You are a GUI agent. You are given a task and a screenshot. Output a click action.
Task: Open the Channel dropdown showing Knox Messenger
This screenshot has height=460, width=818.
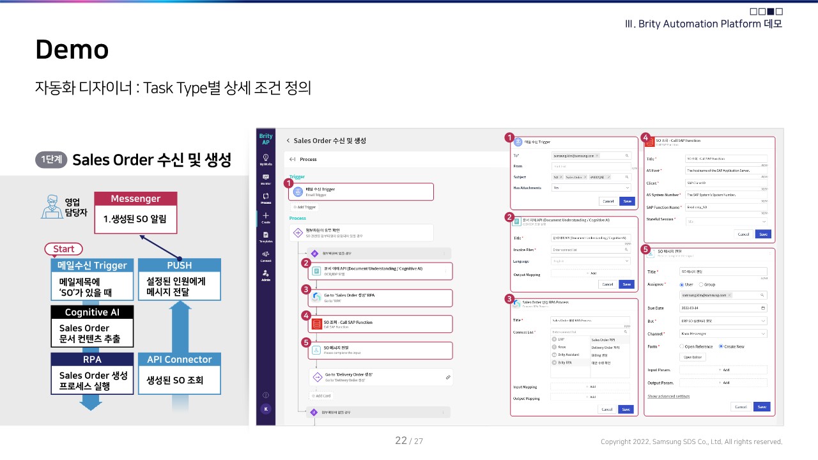[x=723, y=333]
